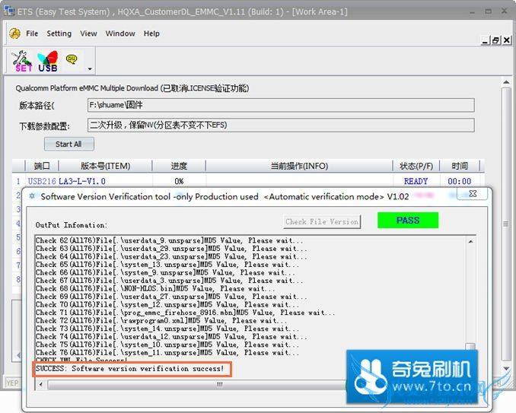Click the ETS application menu icon
Viewport: 516px width, 413px height.
click(14, 33)
